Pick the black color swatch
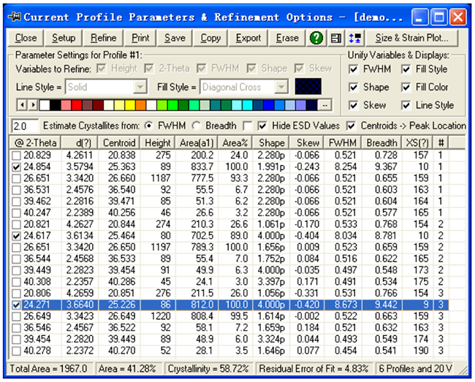The image size is (475, 382). click(x=55, y=105)
